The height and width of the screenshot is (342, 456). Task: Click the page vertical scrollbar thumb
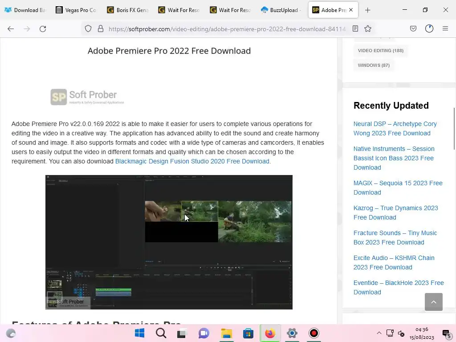pyautogui.click(x=454, y=129)
